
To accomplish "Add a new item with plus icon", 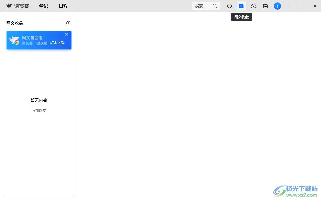I will 68,23.
